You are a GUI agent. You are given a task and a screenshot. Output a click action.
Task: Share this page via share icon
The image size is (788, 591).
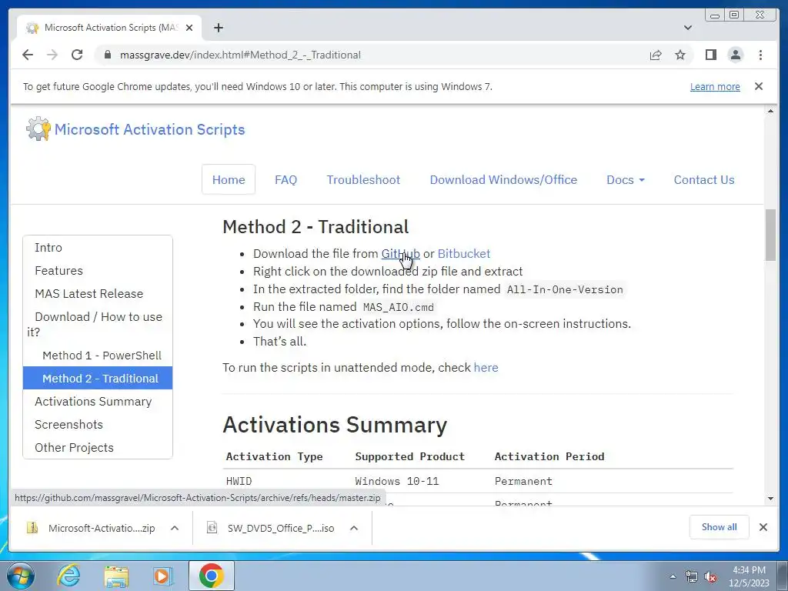(656, 55)
